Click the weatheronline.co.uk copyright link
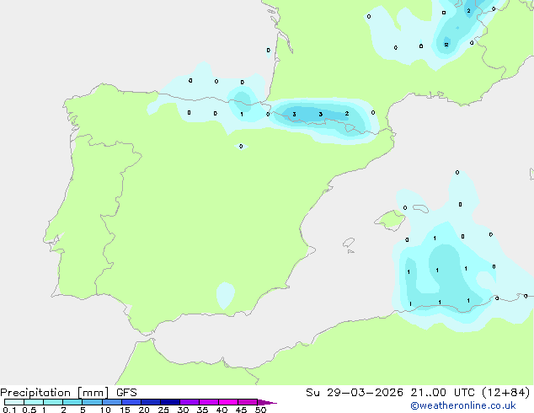This screenshot has width=534, height=413. click(463, 405)
